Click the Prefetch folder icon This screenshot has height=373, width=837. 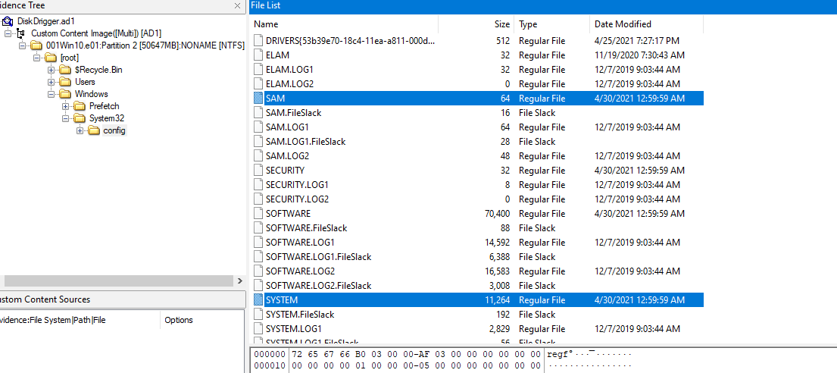coord(80,106)
